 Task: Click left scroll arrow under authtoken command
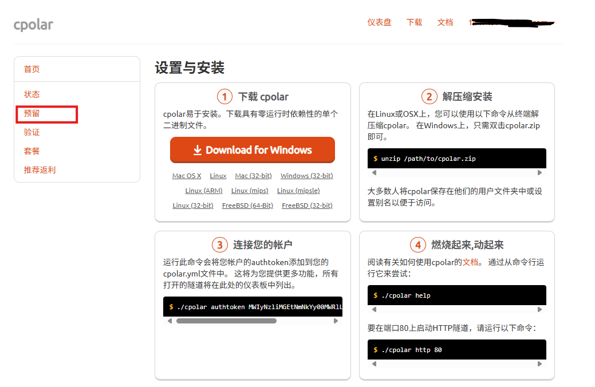[x=170, y=321]
